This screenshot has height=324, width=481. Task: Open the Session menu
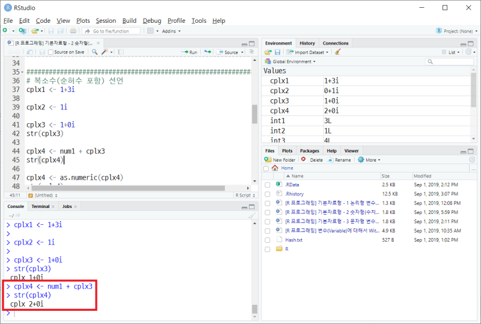(106, 20)
